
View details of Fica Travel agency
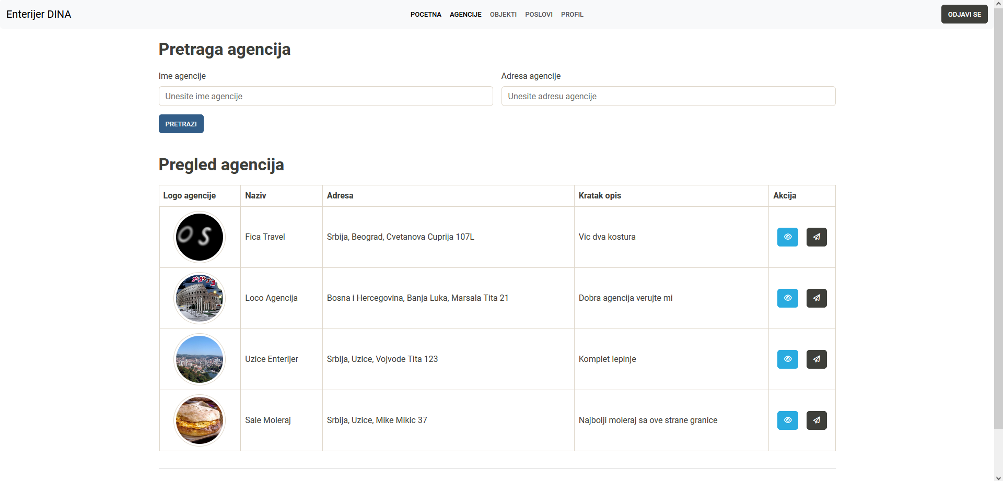pos(787,237)
